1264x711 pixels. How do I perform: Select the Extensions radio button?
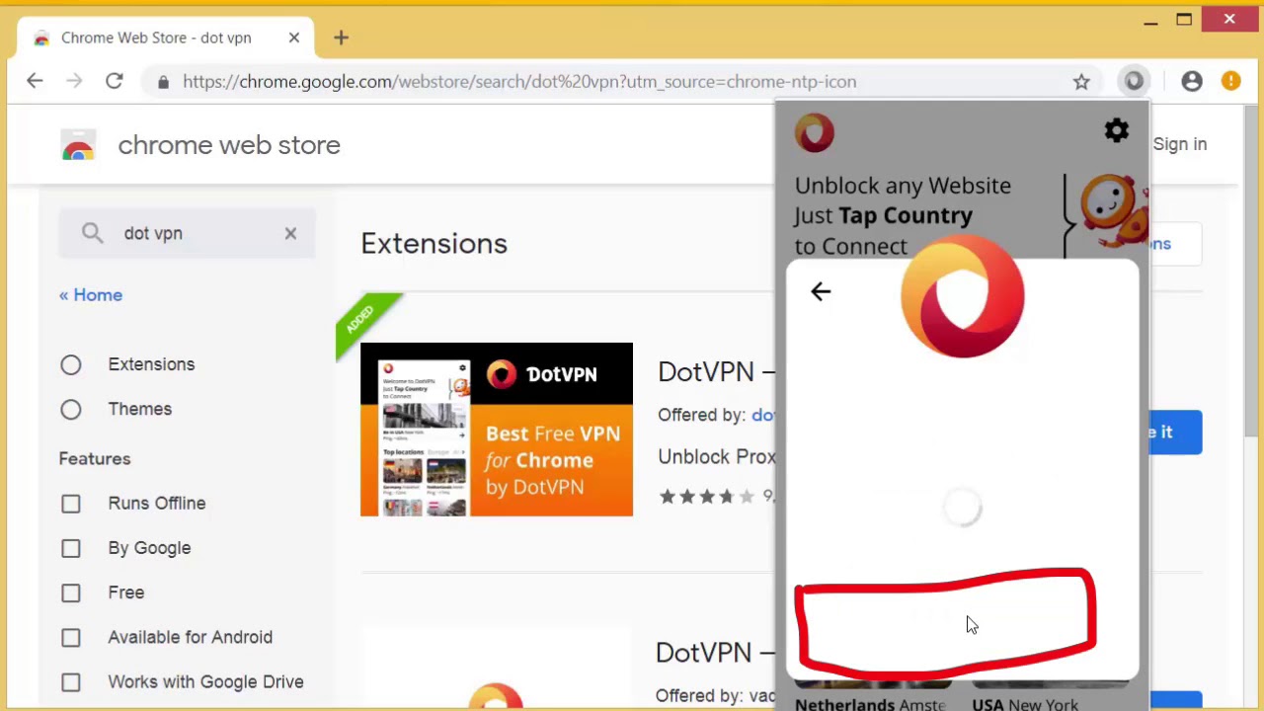(x=71, y=365)
